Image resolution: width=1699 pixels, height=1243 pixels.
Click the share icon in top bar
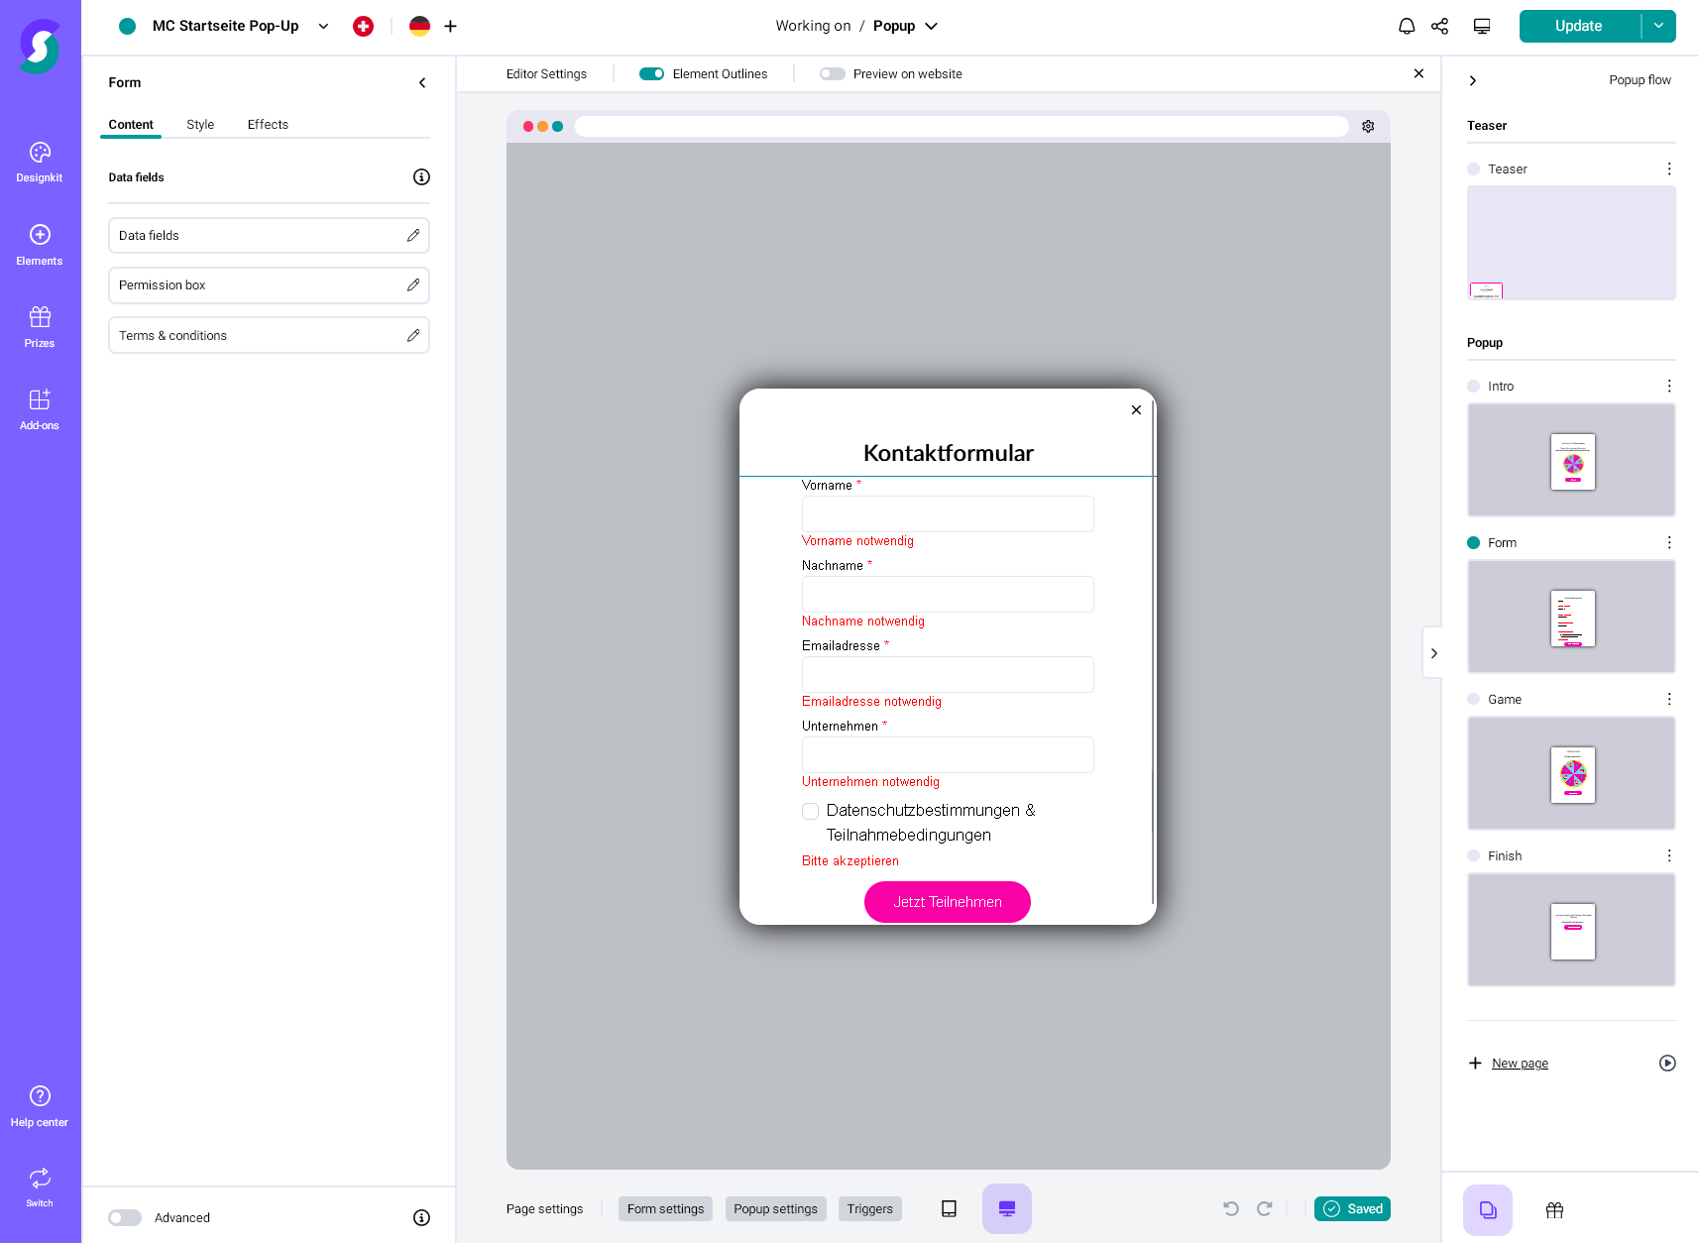[x=1440, y=27]
